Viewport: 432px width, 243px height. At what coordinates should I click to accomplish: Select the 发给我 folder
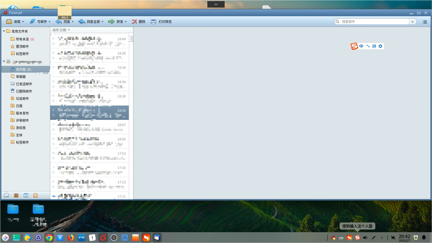point(18,128)
